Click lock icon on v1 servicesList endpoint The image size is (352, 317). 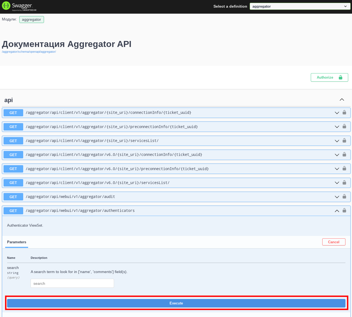[x=344, y=141]
